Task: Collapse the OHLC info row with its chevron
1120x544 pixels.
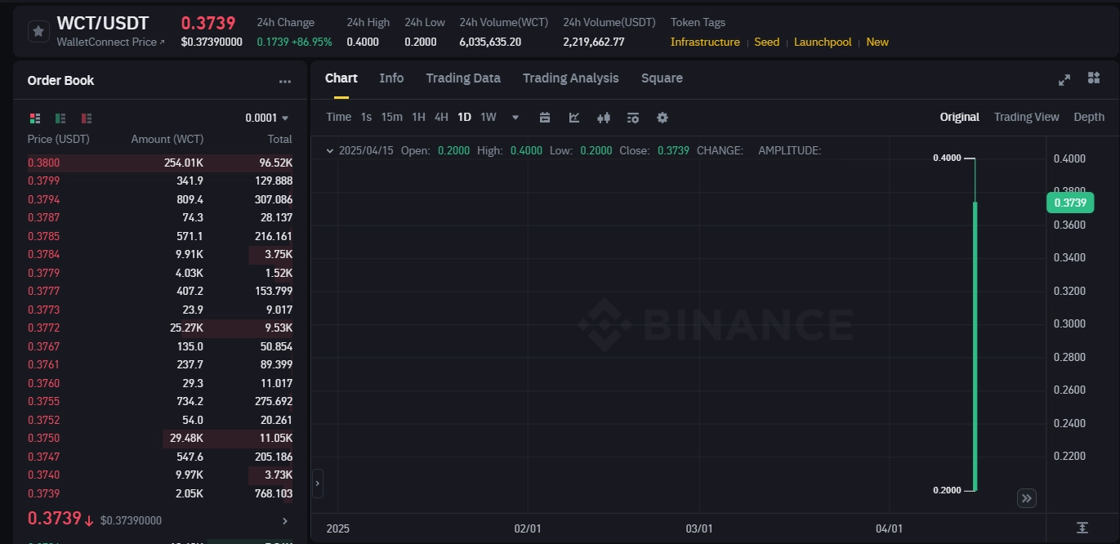Action: [329, 150]
